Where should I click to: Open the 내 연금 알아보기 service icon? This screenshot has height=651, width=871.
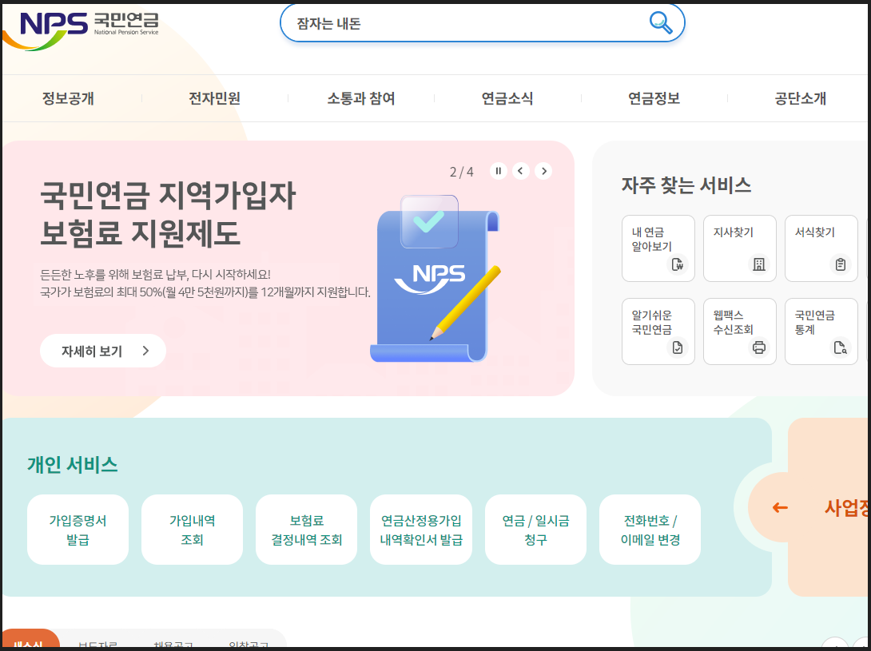658,248
